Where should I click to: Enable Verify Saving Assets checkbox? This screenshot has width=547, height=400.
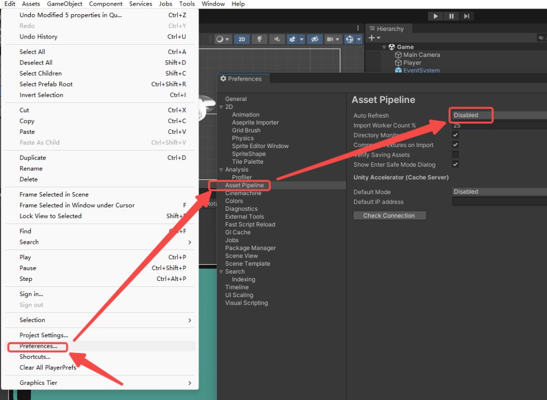pos(455,155)
